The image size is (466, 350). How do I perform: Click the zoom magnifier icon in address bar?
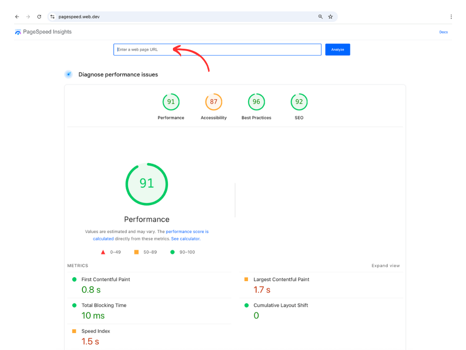320,17
